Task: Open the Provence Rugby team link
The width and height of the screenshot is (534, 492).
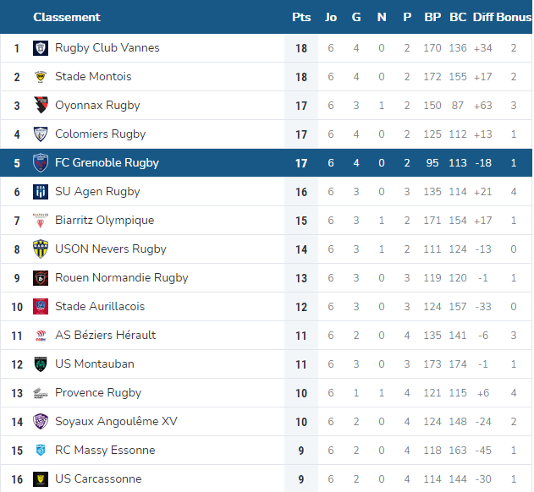Action: tap(98, 392)
